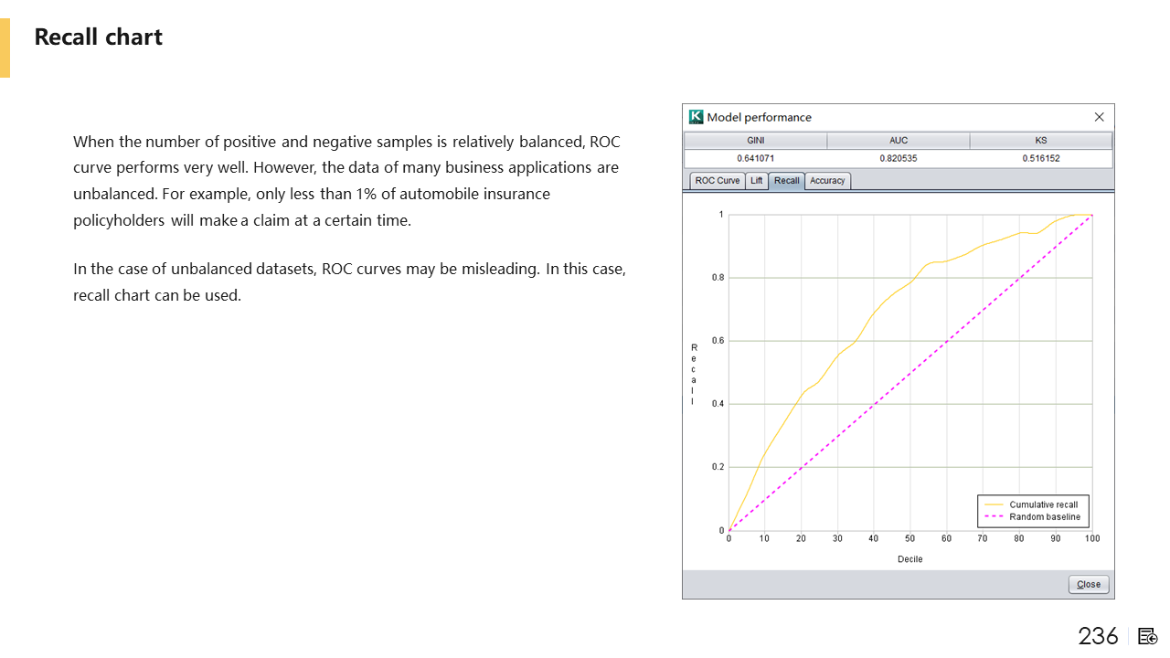Click the slide menu icon beside 236
This screenshot has height=658, width=1170.
[1148, 636]
